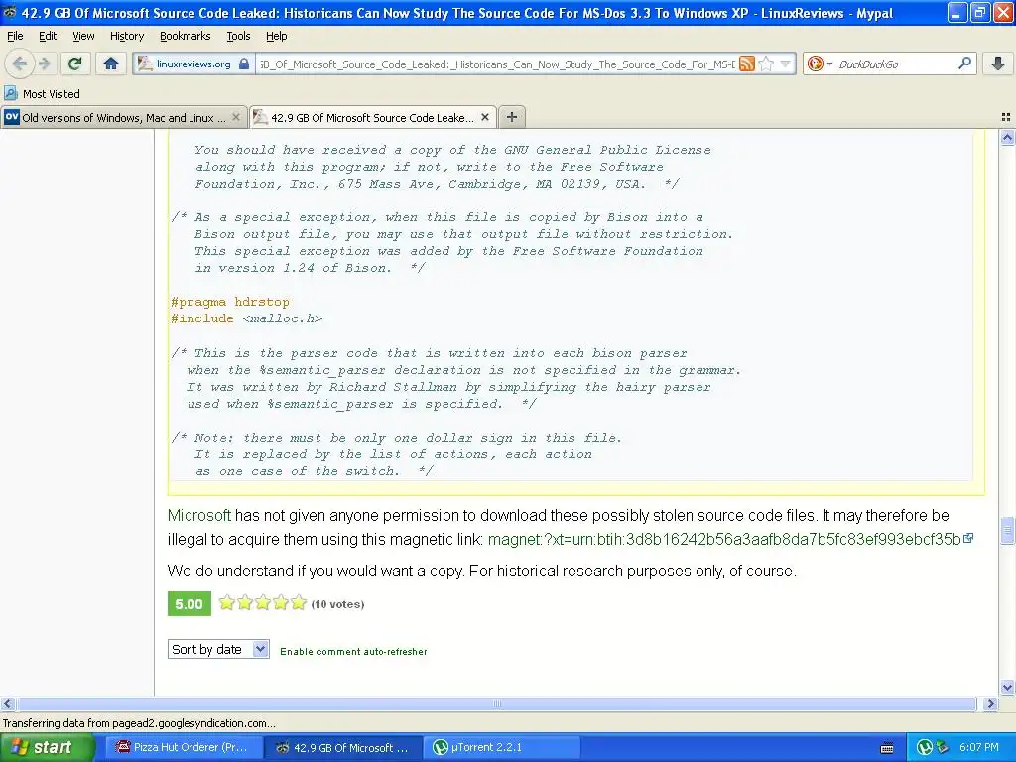Switch to Pizza Hut Orderer taskbar window
The height and width of the screenshot is (762, 1016).
click(x=183, y=747)
